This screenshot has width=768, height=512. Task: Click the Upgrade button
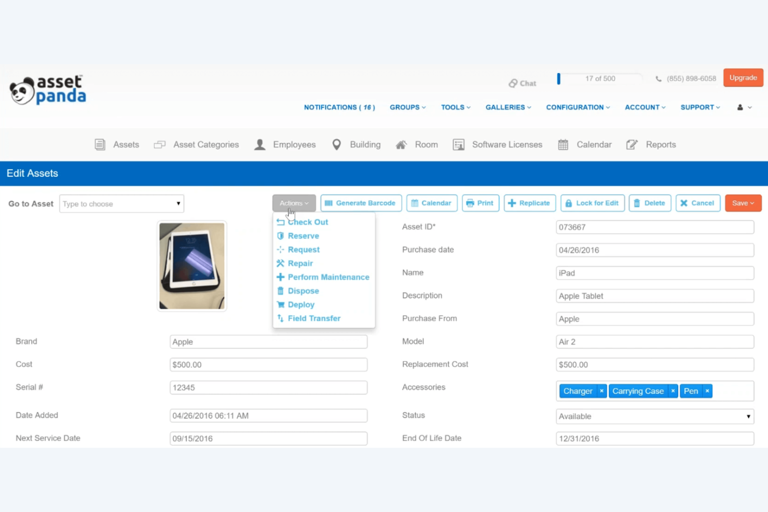tap(743, 78)
